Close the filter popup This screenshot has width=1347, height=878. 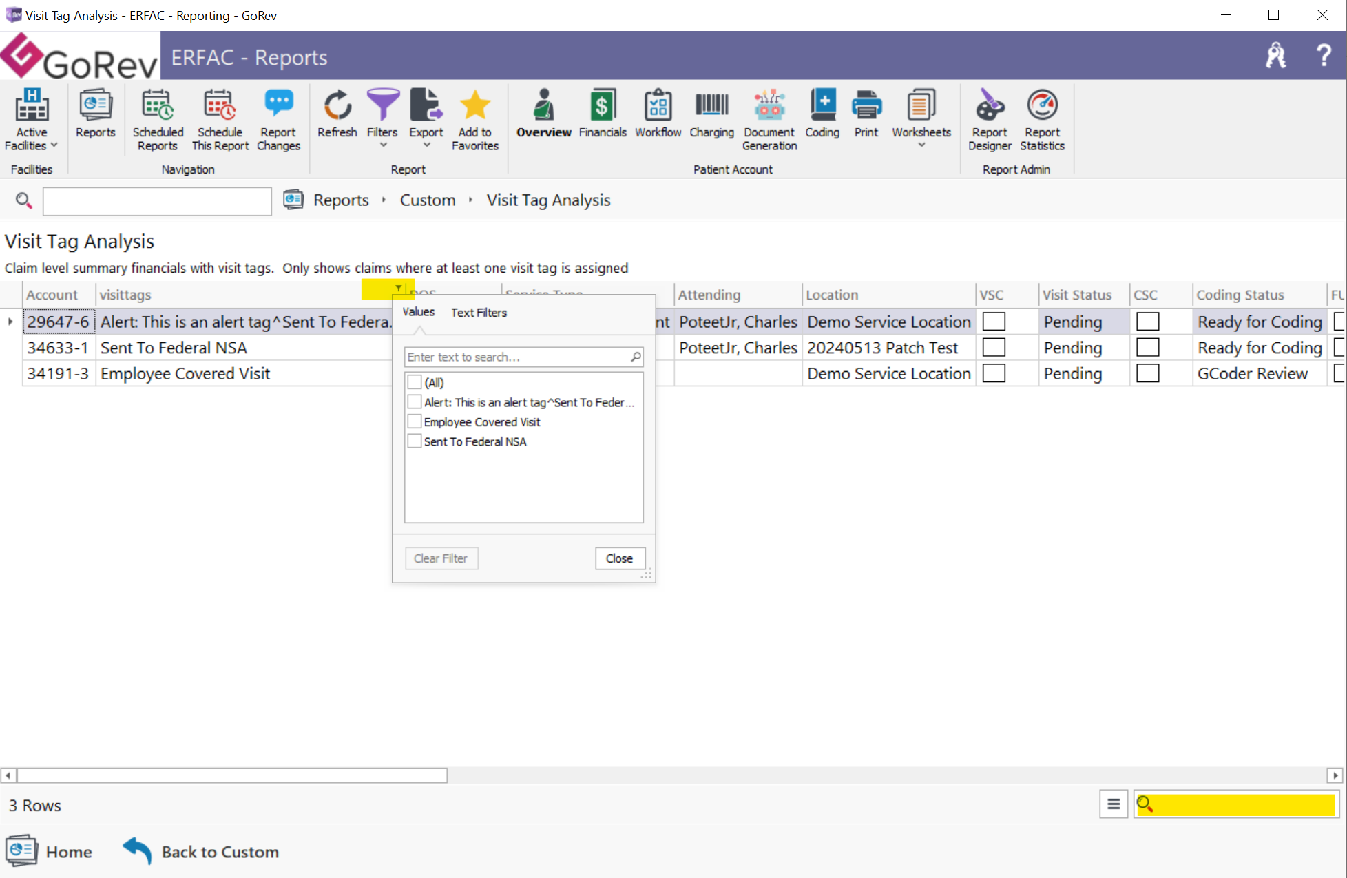tap(619, 558)
